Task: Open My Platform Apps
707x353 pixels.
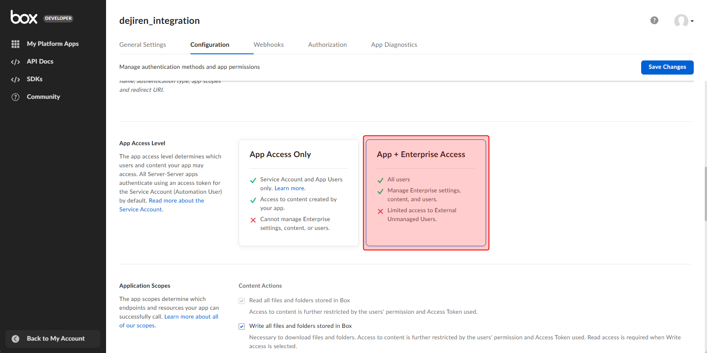Action: (53, 44)
